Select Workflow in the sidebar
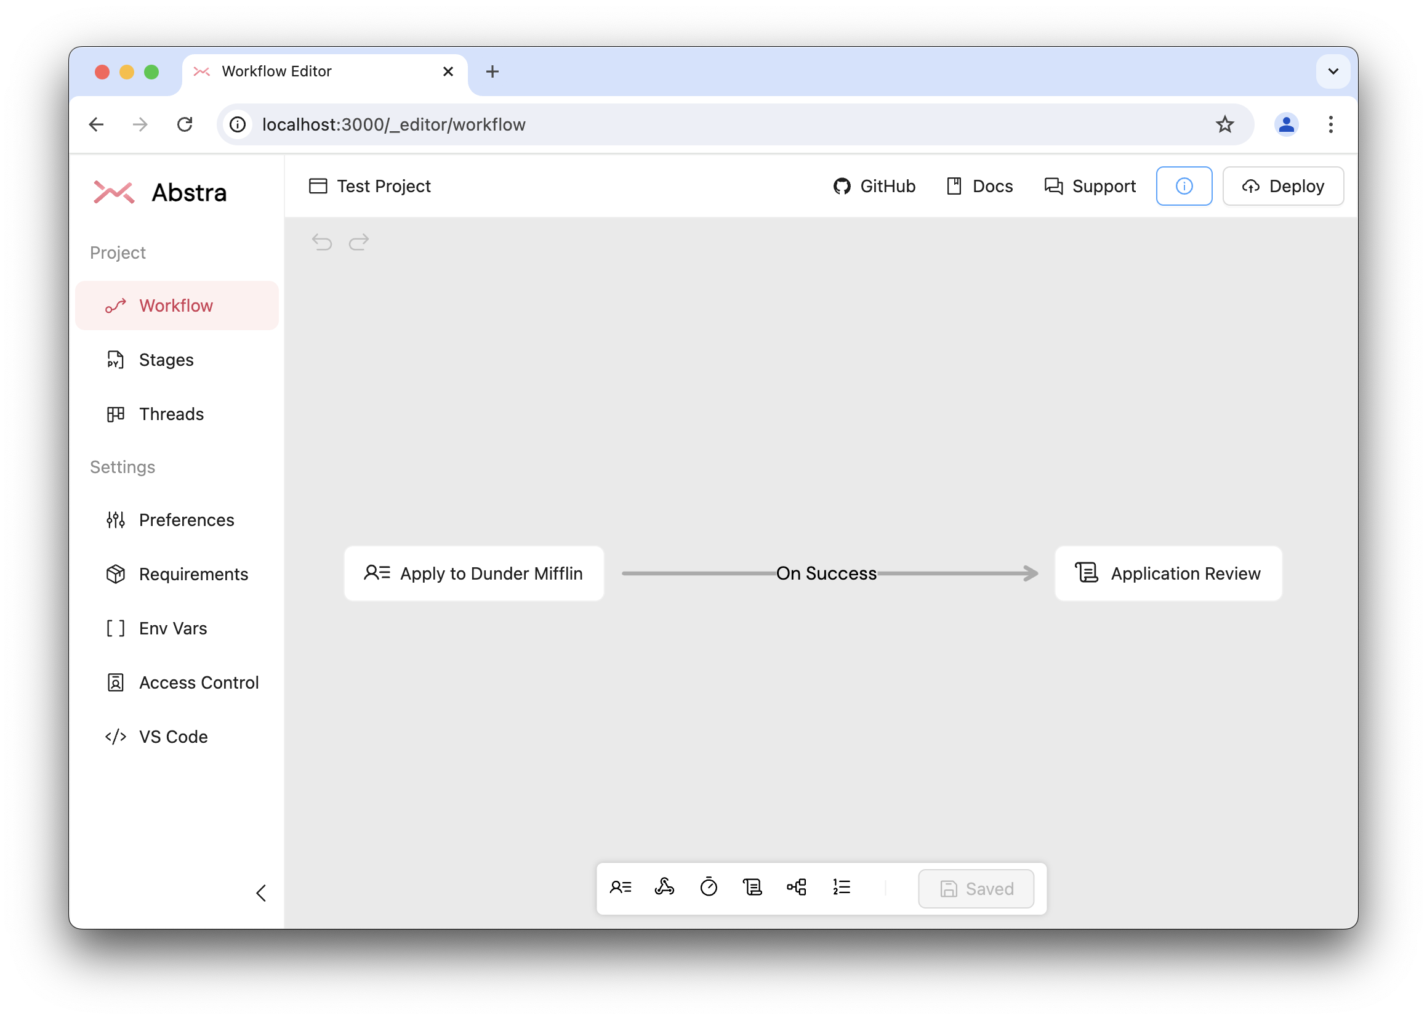Screen dimensions: 1427x1020 [x=177, y=306]
